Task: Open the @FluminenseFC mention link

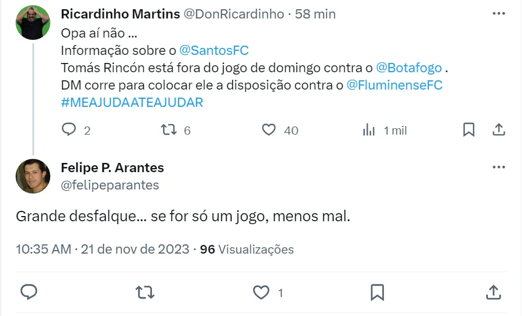Action: coord(394,85)
